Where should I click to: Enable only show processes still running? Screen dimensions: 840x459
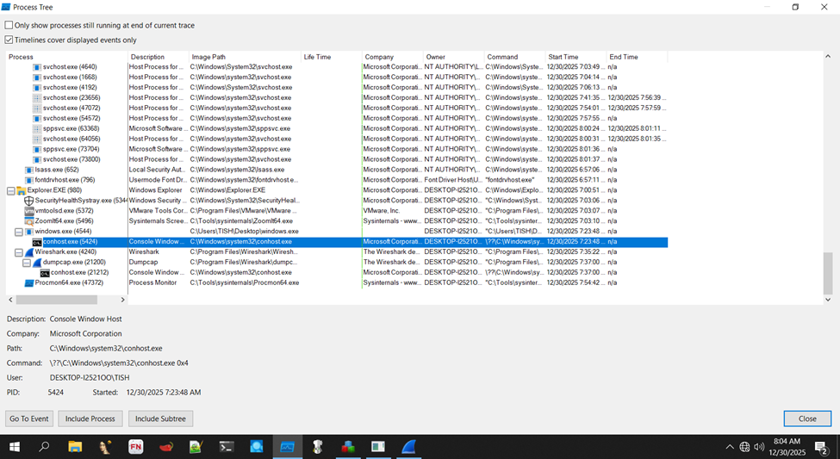(x=9, y=25)
